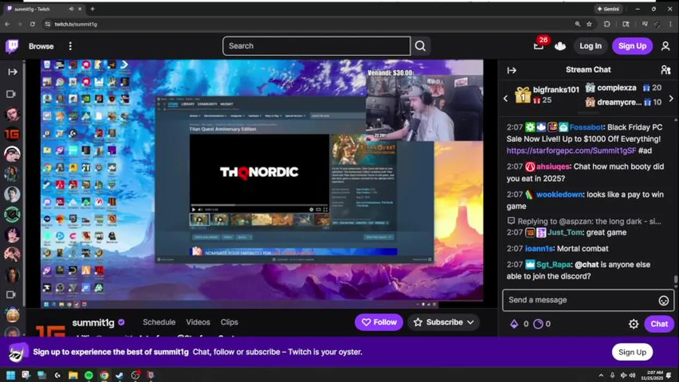
Task: Click the lower camera icon in left sidebar
Action: point(11,294)
